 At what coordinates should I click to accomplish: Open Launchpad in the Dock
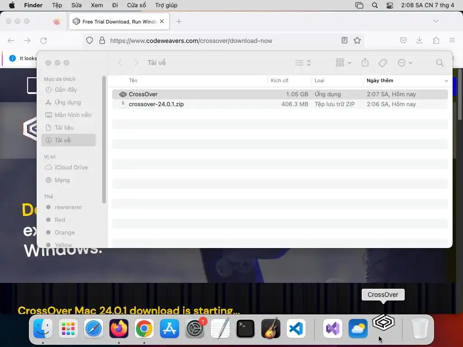pyautogui.click(x=68, y=328)
